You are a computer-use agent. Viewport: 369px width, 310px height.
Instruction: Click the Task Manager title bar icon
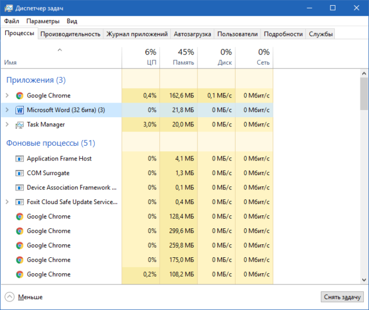coord(8,8)
